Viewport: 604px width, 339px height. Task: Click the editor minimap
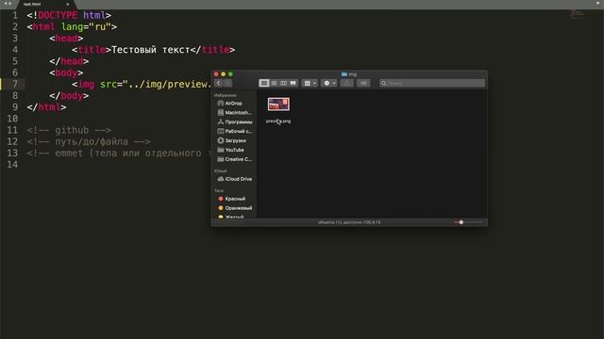[577, 14]
